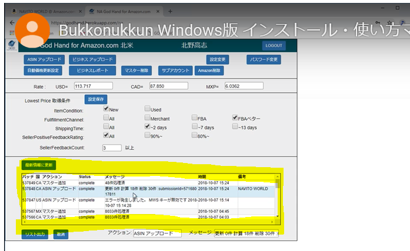Viewport: 410px width, 251px height.
Task: Check ~7 days shipping checkbox
Action: 194,127
